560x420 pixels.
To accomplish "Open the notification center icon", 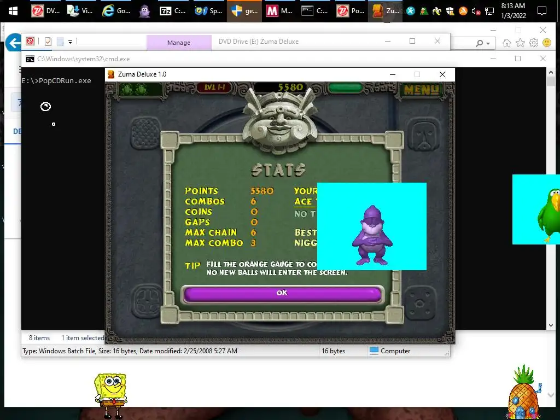I will tap(542, 11).
